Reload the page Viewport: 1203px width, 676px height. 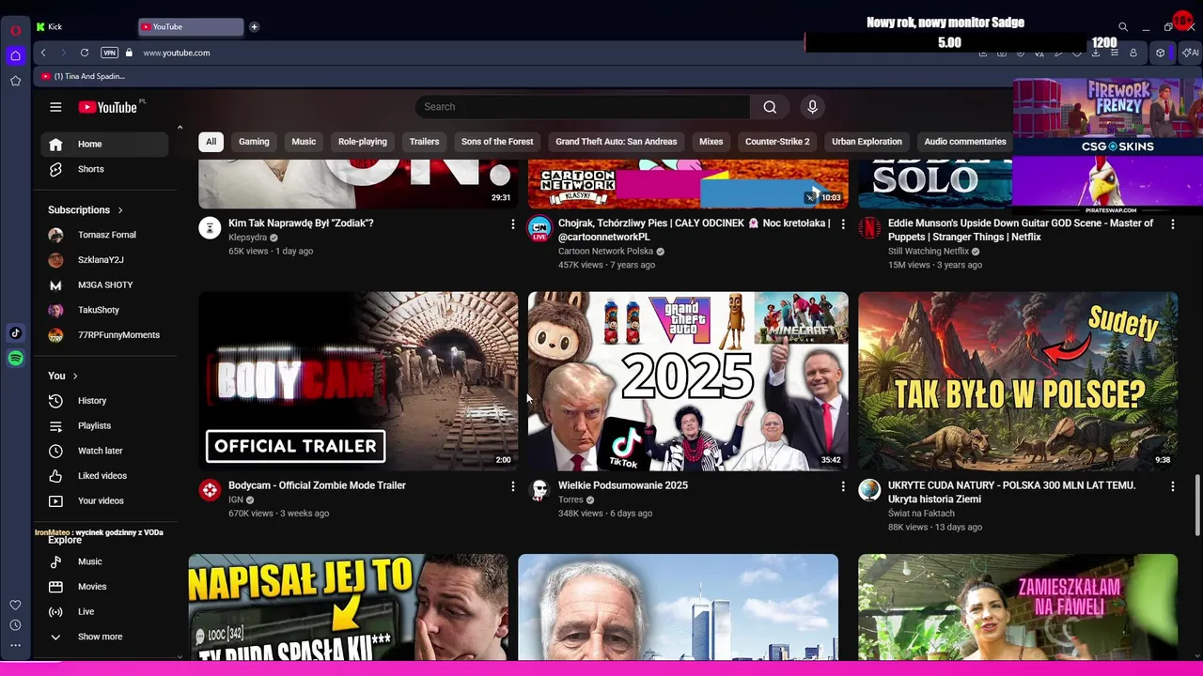pos(85,53)
